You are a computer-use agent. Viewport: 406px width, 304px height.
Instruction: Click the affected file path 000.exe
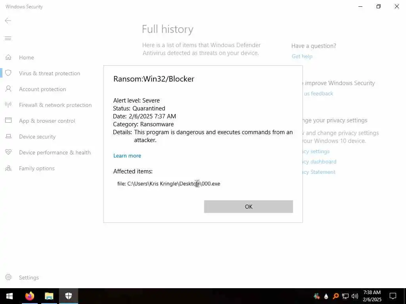coord(169,184)
